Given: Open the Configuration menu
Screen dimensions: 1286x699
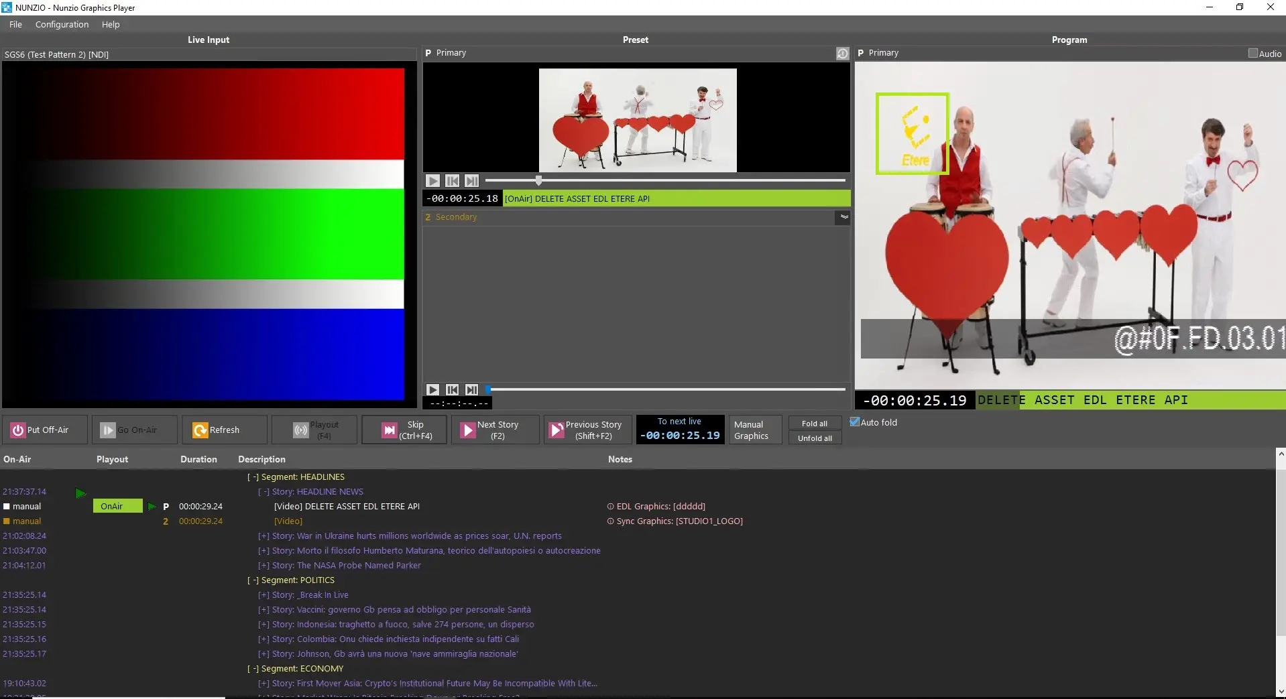Looking at the screenshot, I should pyautogui.click(x=62, y=25).
